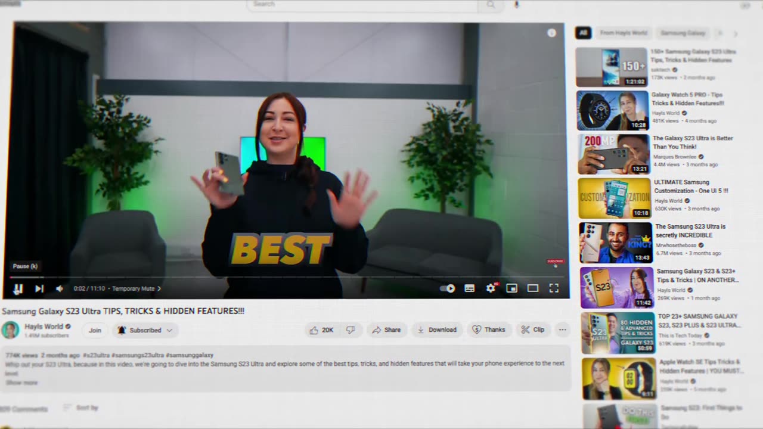Viewport: 763px width, 429px height.
Task: Open the #samsungs23ultra hashtag
Action: (137, 355)
